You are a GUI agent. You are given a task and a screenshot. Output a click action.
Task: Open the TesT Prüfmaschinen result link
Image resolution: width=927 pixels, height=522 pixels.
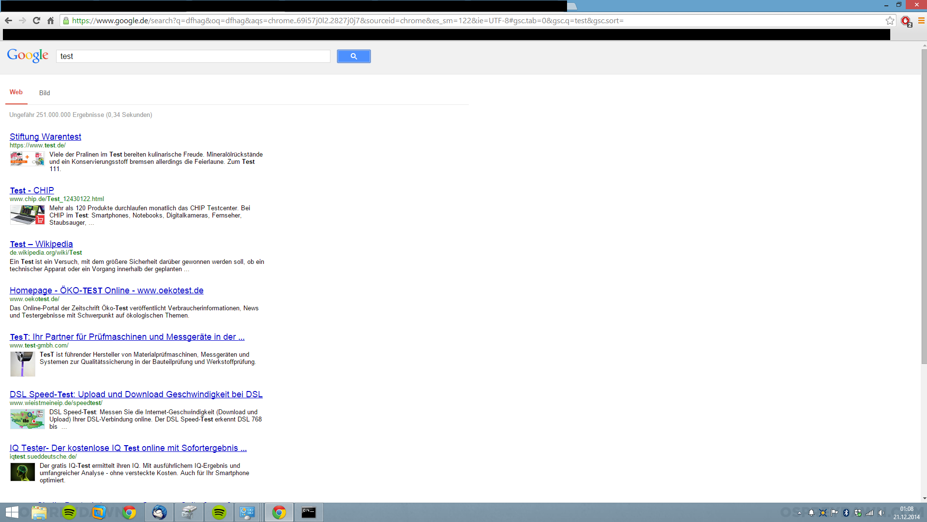click(x=127, y=337)
